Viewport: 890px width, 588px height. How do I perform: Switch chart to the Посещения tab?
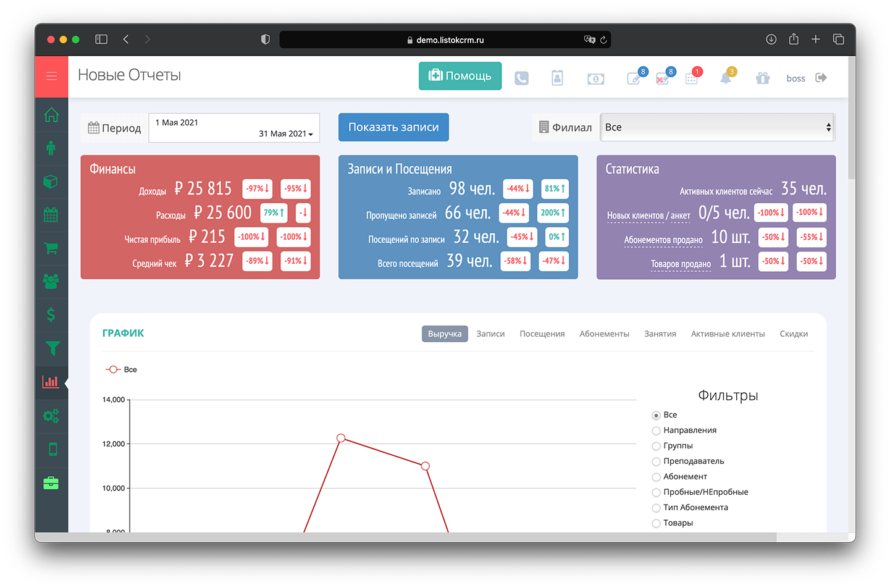pyautogui.click(x=542, y=334)
